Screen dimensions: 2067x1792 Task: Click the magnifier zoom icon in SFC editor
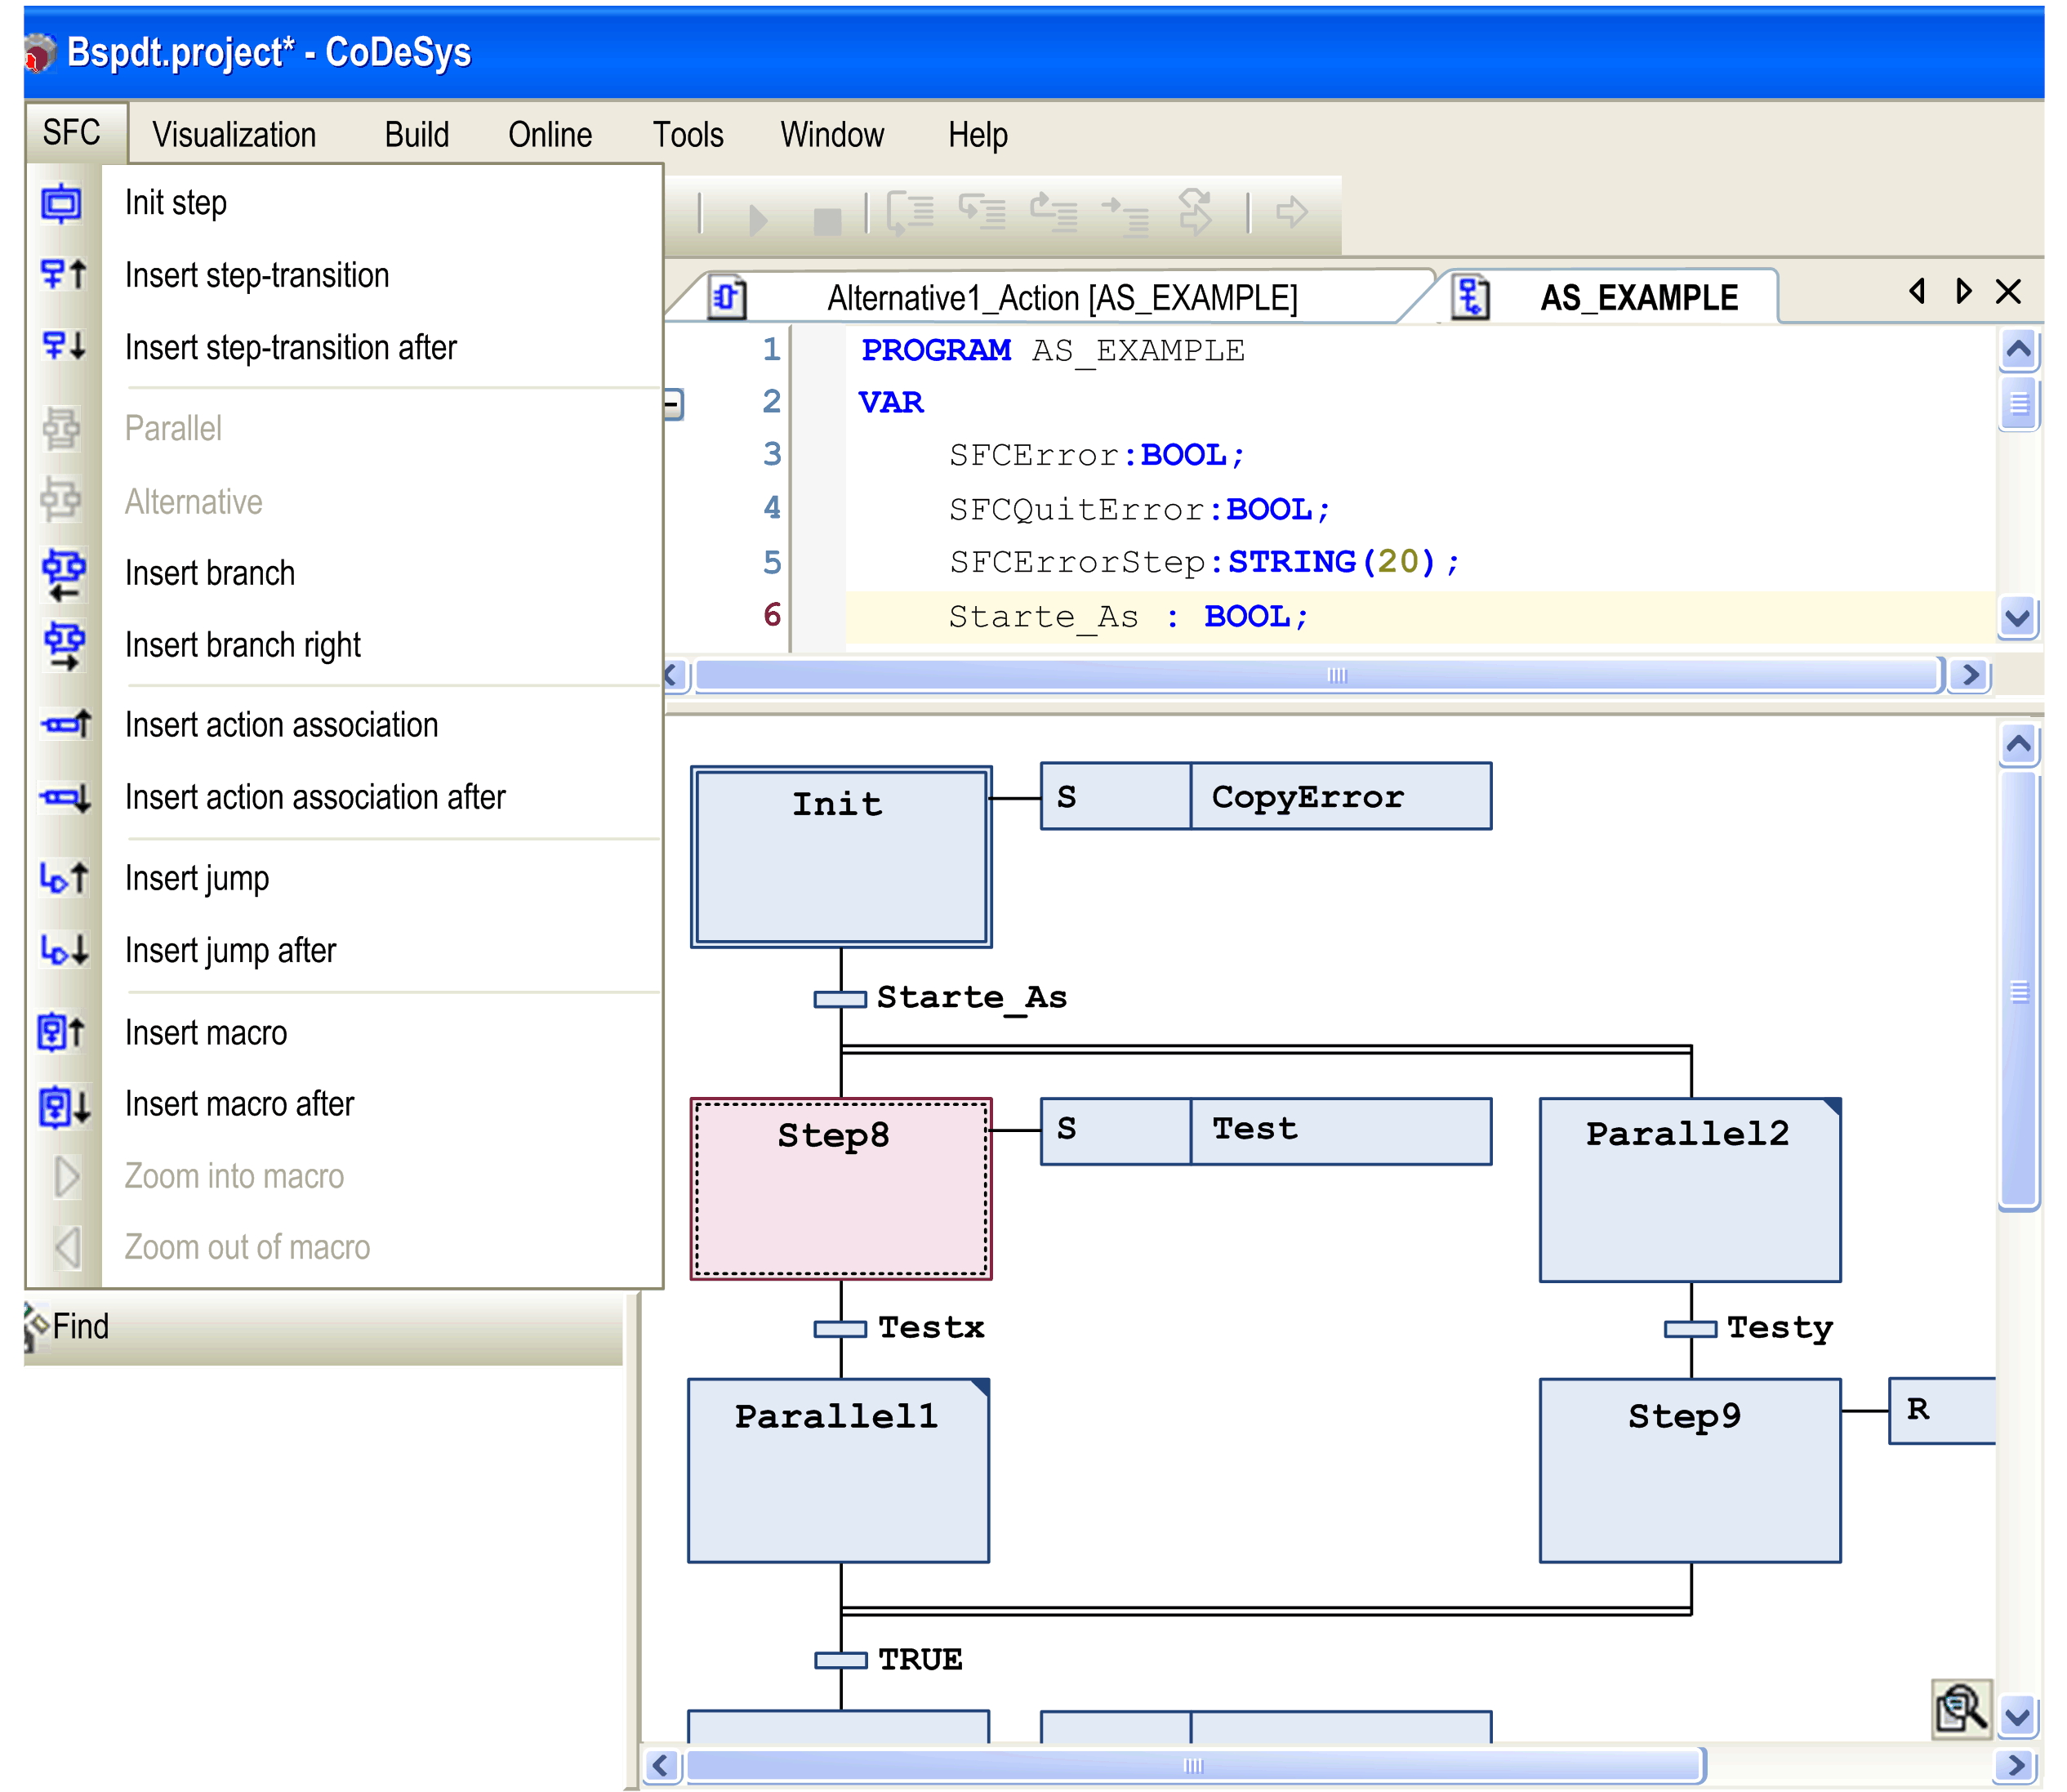coord(1960,1708)
